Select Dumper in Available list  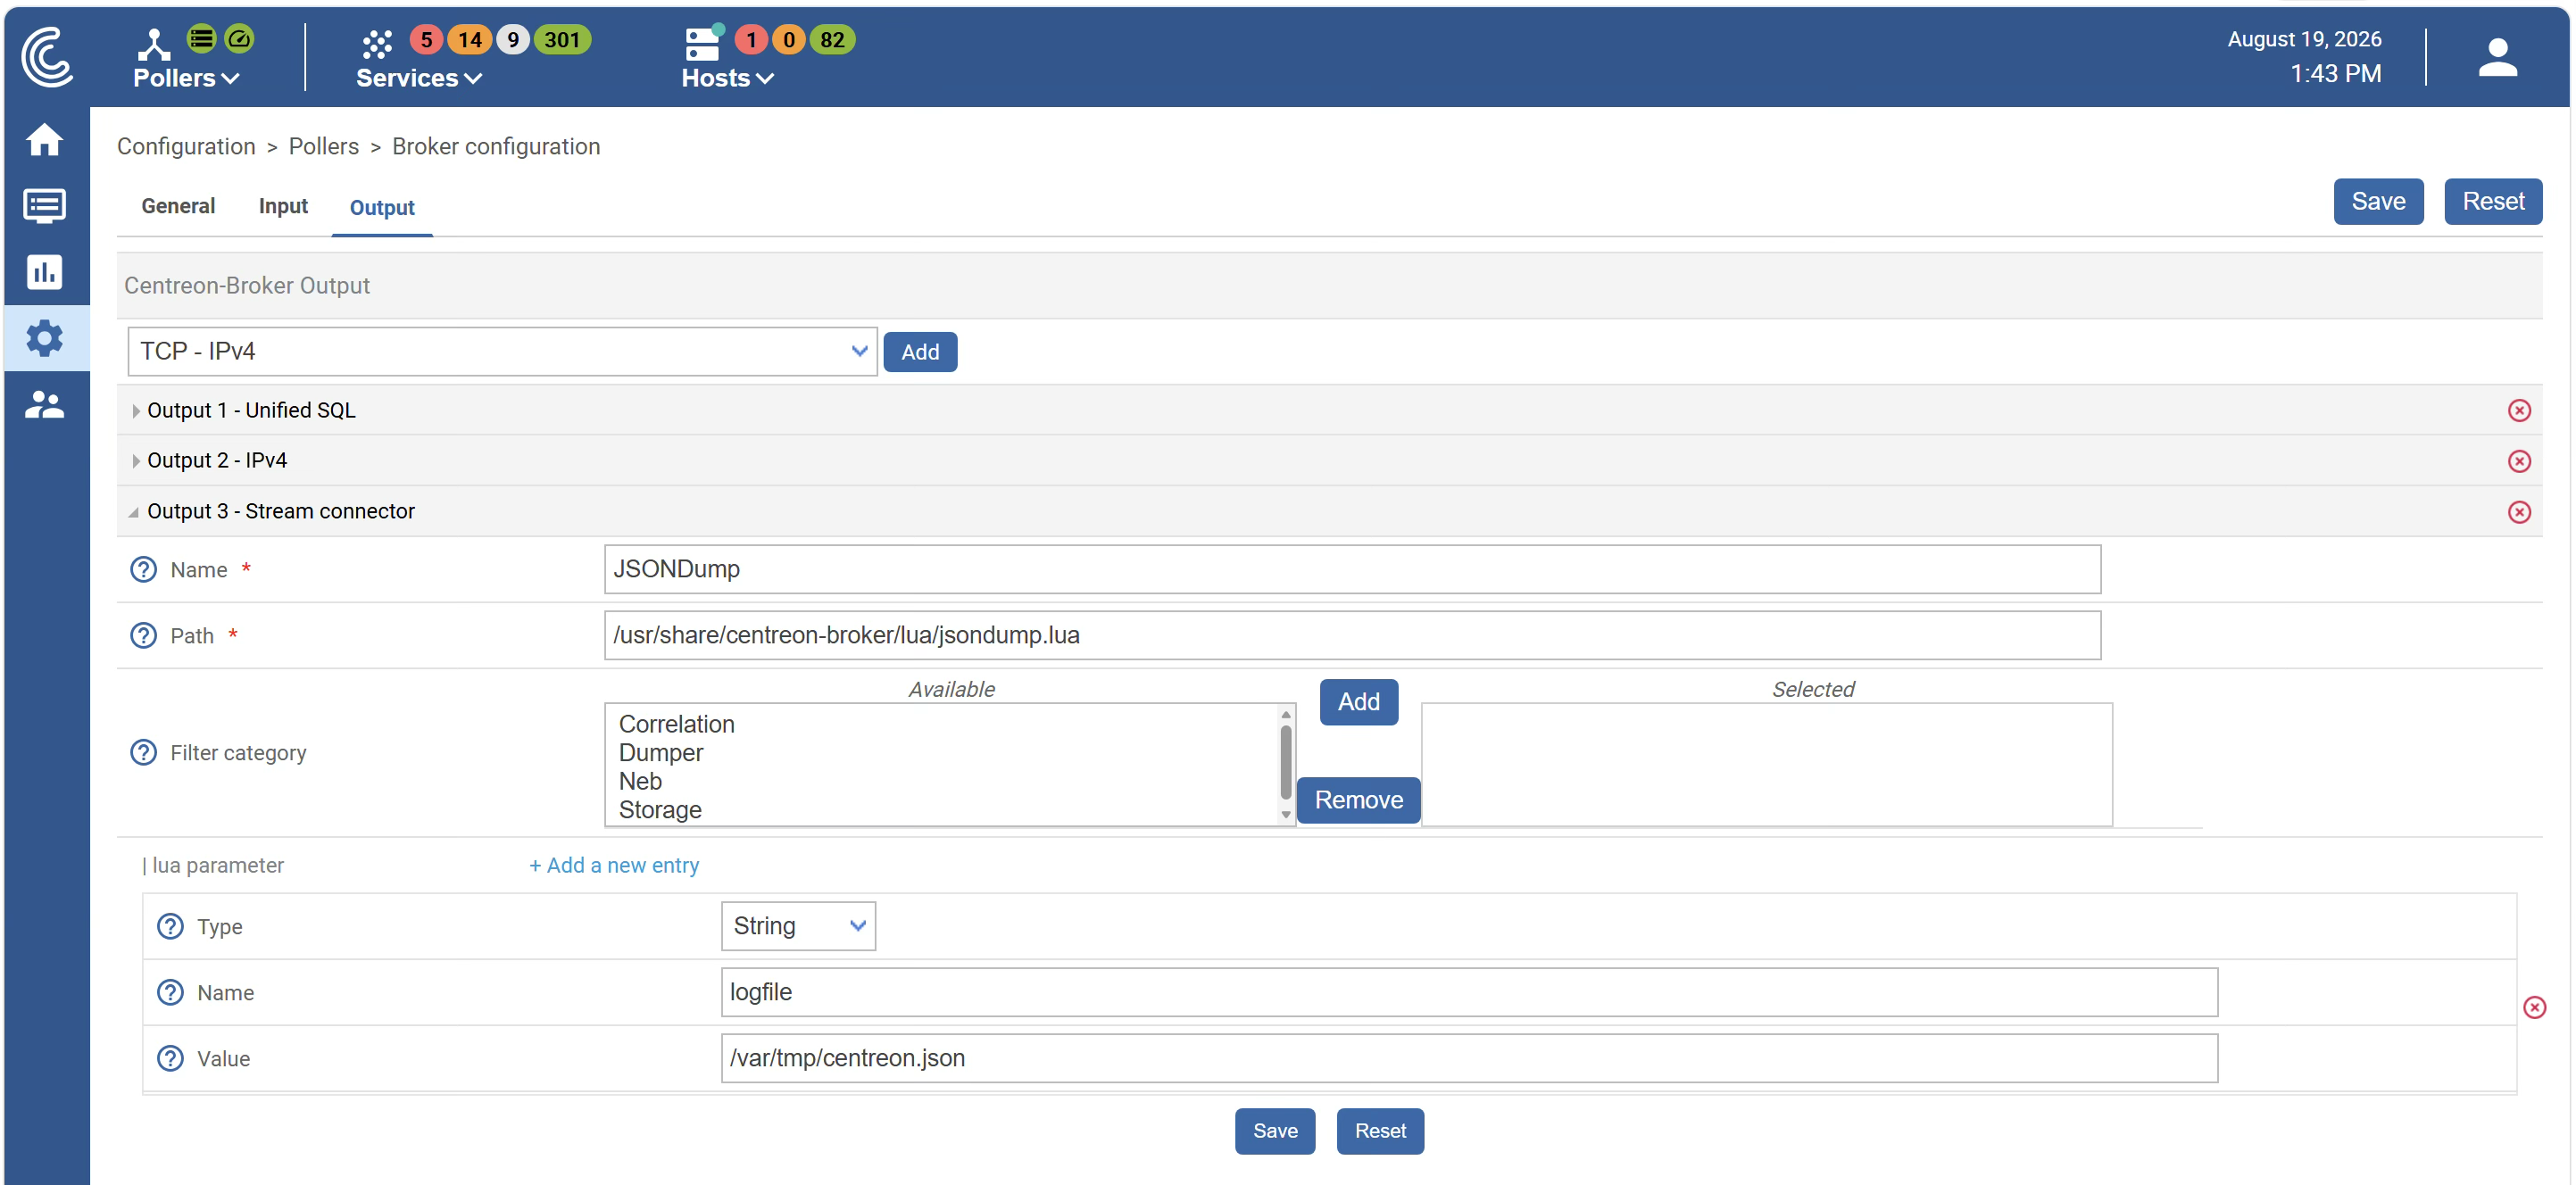(661, 753)
